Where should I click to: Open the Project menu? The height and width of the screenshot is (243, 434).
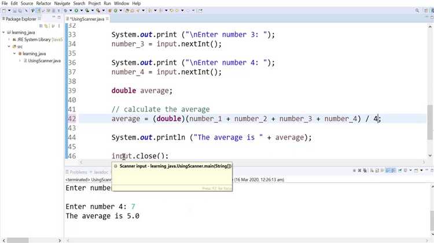point(94,3)
